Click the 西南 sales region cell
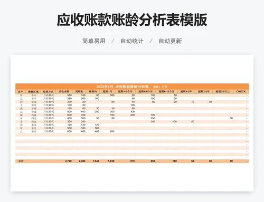The height and width of the screenshot is (202, 264). pyautogui.click(x=34, y=115)
